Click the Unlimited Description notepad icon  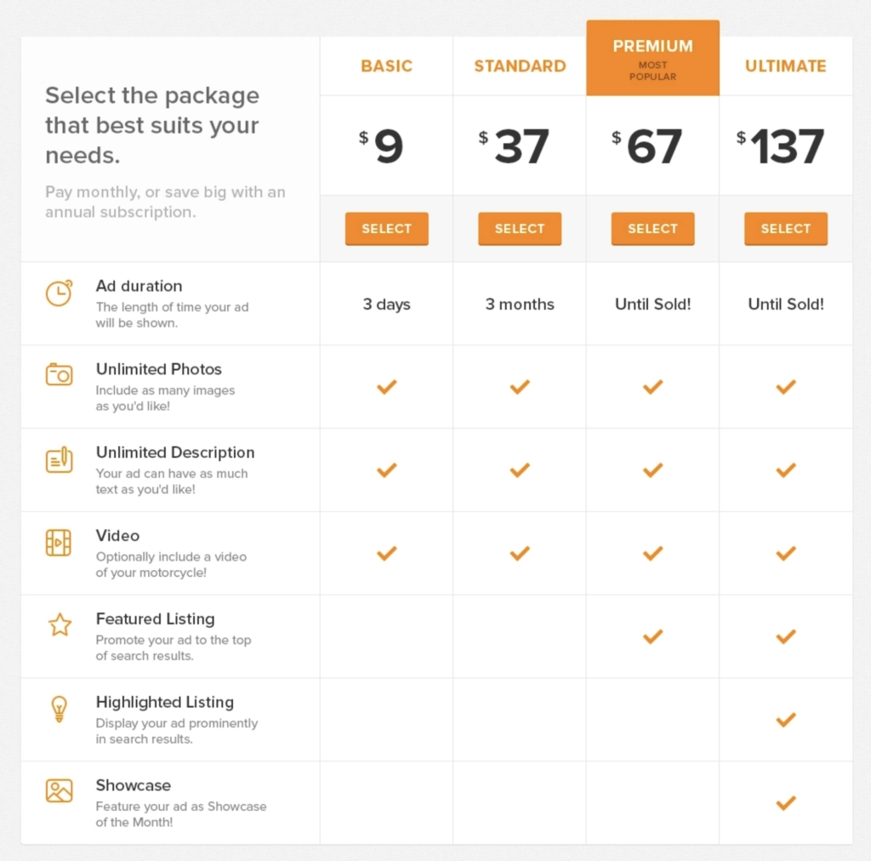(59, 459)
